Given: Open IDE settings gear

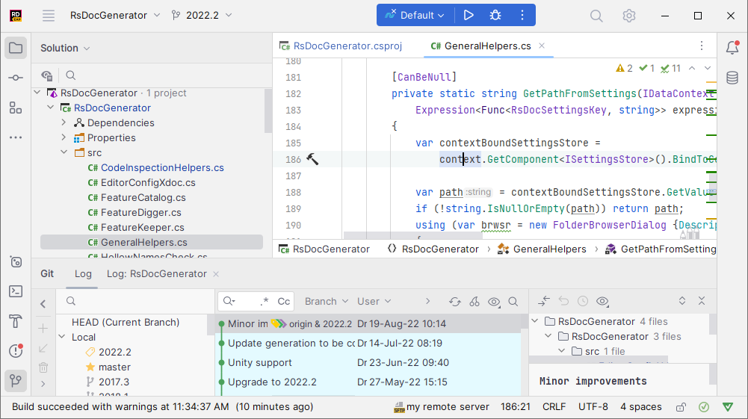Looking at the screenshot, I should (x=628, y=16).
